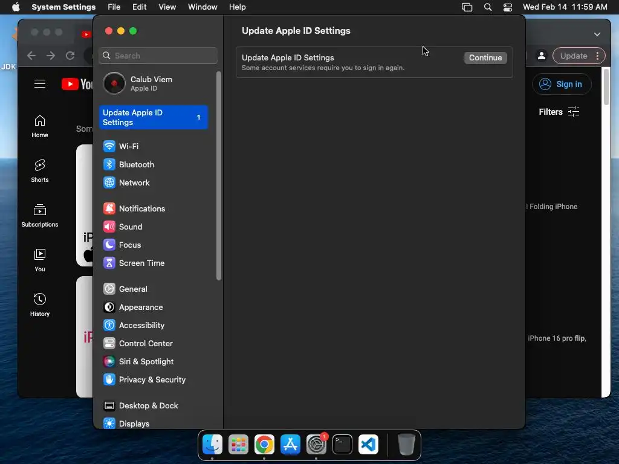This screenshot has width=619, height=464.
Task: Open iPhone 16 pro flip video title
Action: click(557, 338)
